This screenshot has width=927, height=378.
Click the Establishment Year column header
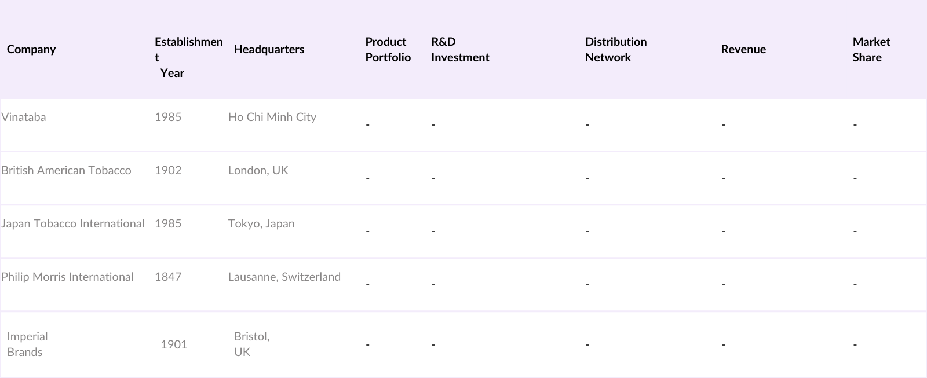coord(188,57)
